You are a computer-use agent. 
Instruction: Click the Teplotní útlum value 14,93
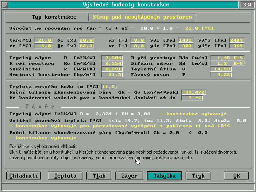coord(220,69)
